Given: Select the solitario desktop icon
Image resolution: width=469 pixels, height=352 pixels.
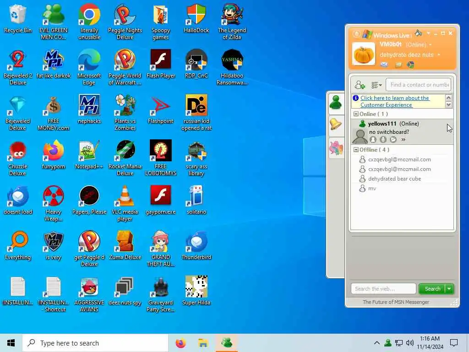Looking at the screenshot, I should click(196, 201).
